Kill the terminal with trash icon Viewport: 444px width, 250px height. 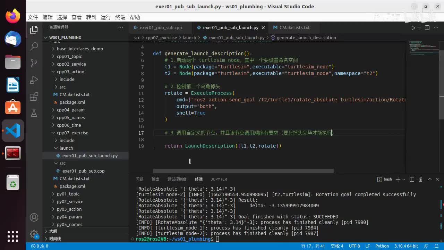click(420, 179)
